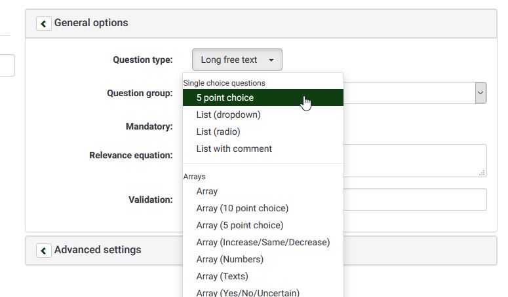Click the 'General options' panel title
The height and width of the screenshot is (297, 508).
[91, 23]
